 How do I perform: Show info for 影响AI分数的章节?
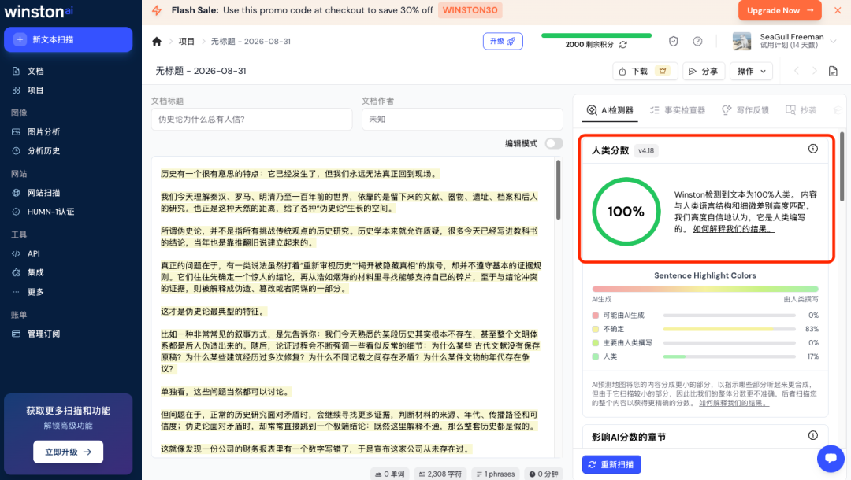point(813,436)
